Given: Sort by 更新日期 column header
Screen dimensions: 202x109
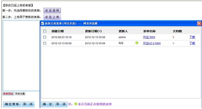Looking at the screenshot, I should coord(93,31).
